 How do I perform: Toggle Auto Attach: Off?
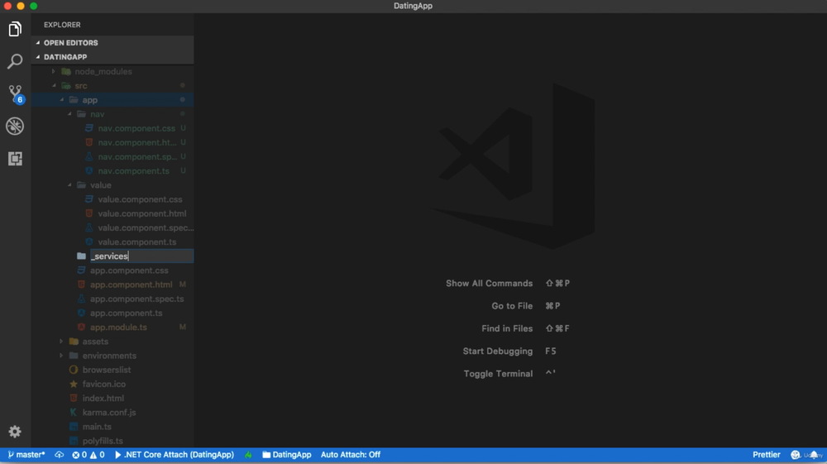point(350,455)
